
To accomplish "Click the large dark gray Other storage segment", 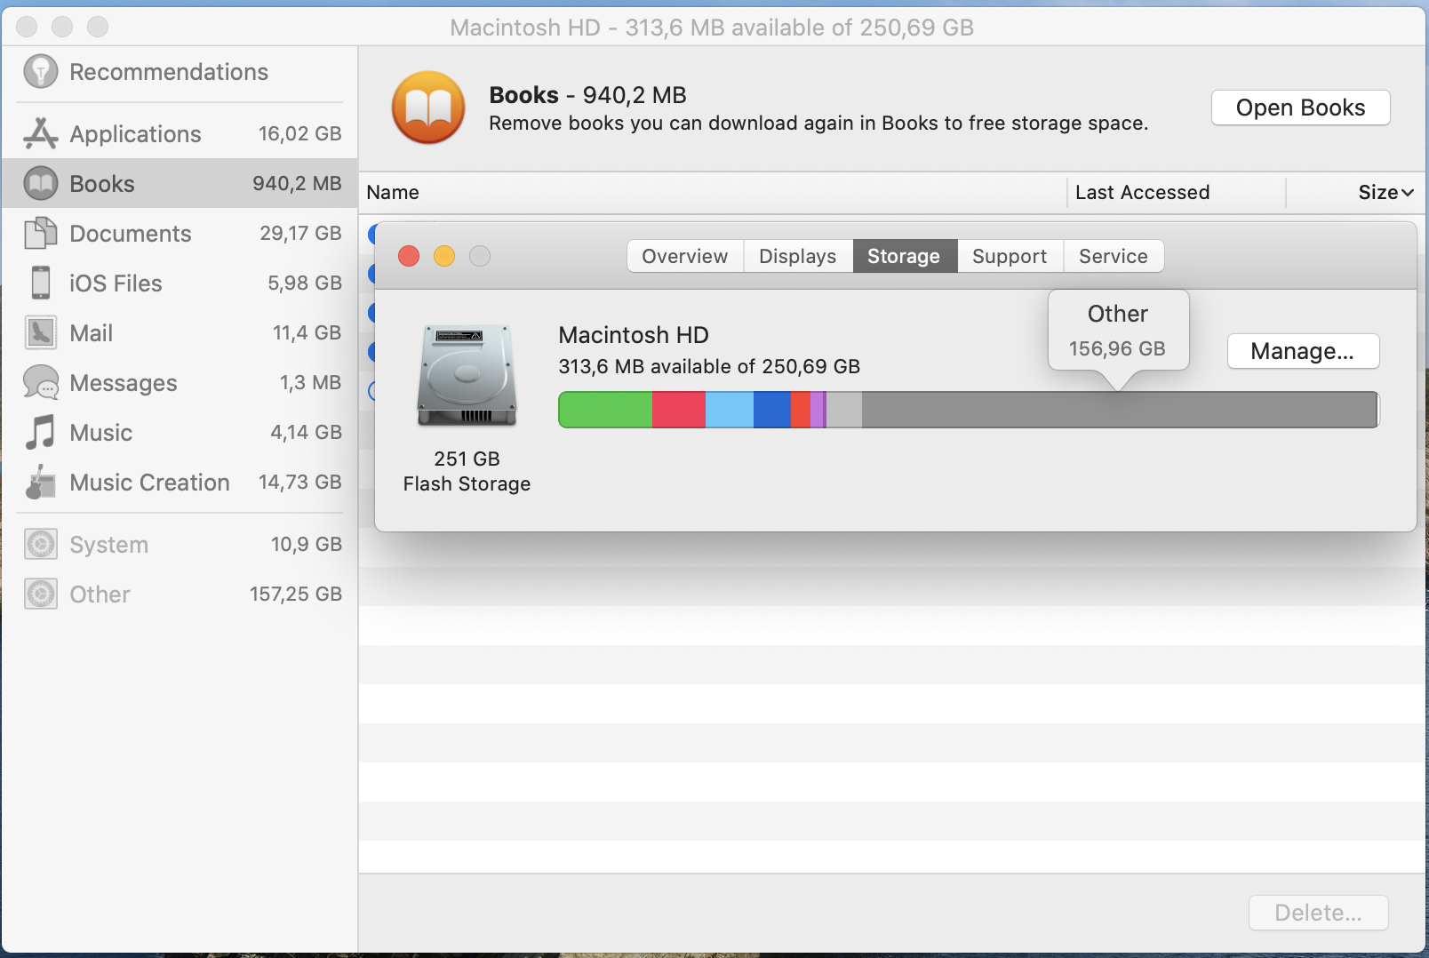I will pyautogui.click(x=1120, y=410).
